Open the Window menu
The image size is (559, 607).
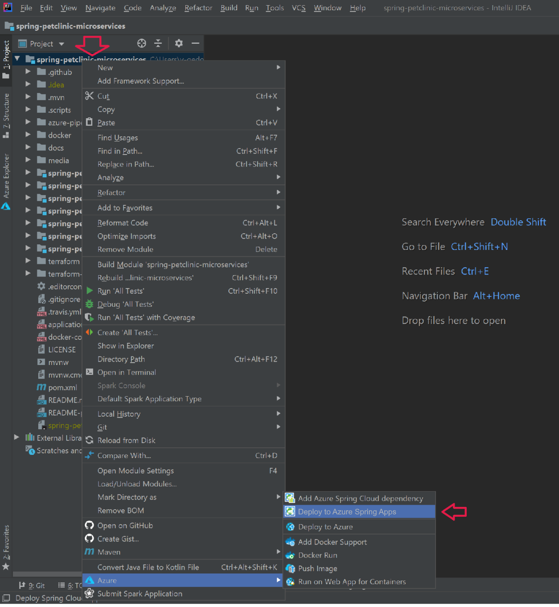(x=327, y=8)
